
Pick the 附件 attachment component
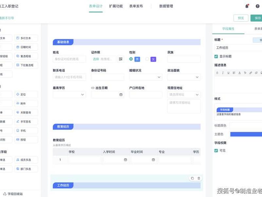tap(26, 103)
